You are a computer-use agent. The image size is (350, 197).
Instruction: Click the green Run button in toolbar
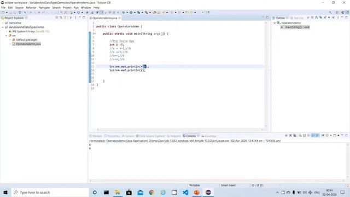[131, 13]
